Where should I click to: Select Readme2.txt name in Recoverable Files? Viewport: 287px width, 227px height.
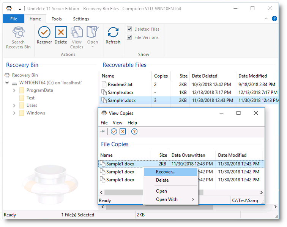(x=120, y=84)
